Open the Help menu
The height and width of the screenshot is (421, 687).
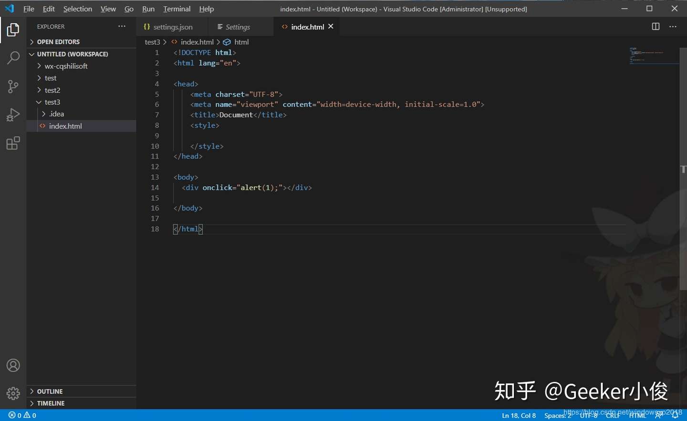coord(207,9)
